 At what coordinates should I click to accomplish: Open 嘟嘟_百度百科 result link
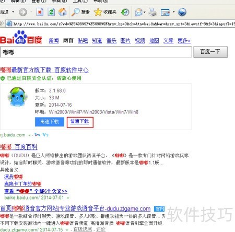(19, 147)
